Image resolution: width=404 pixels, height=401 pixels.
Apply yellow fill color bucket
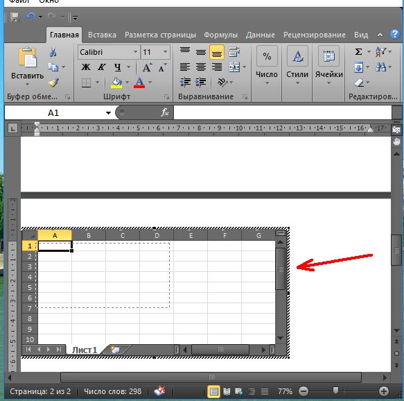(x=116, y=83)
